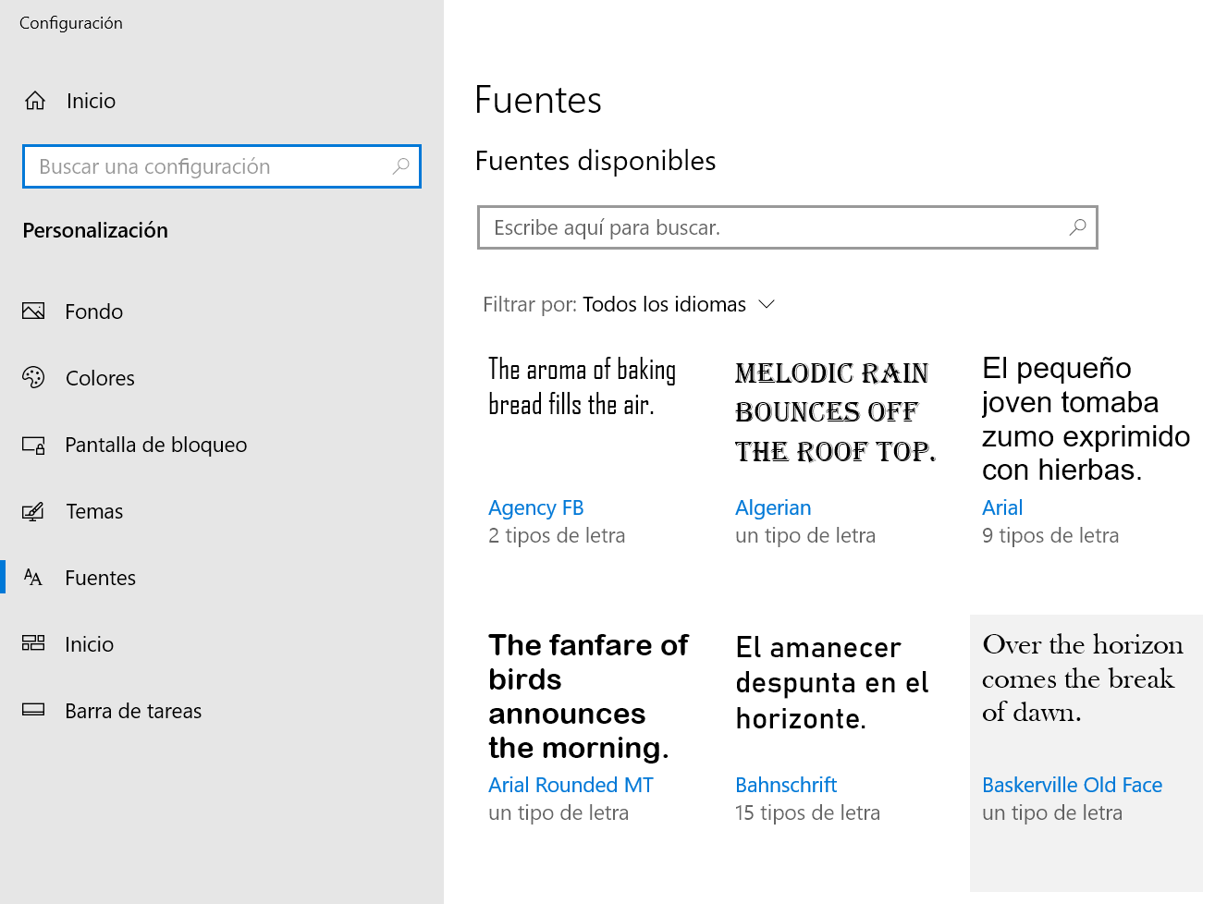Click the Pantalla de bloqueo icon
1215x904 pixels.
[33, 446]
